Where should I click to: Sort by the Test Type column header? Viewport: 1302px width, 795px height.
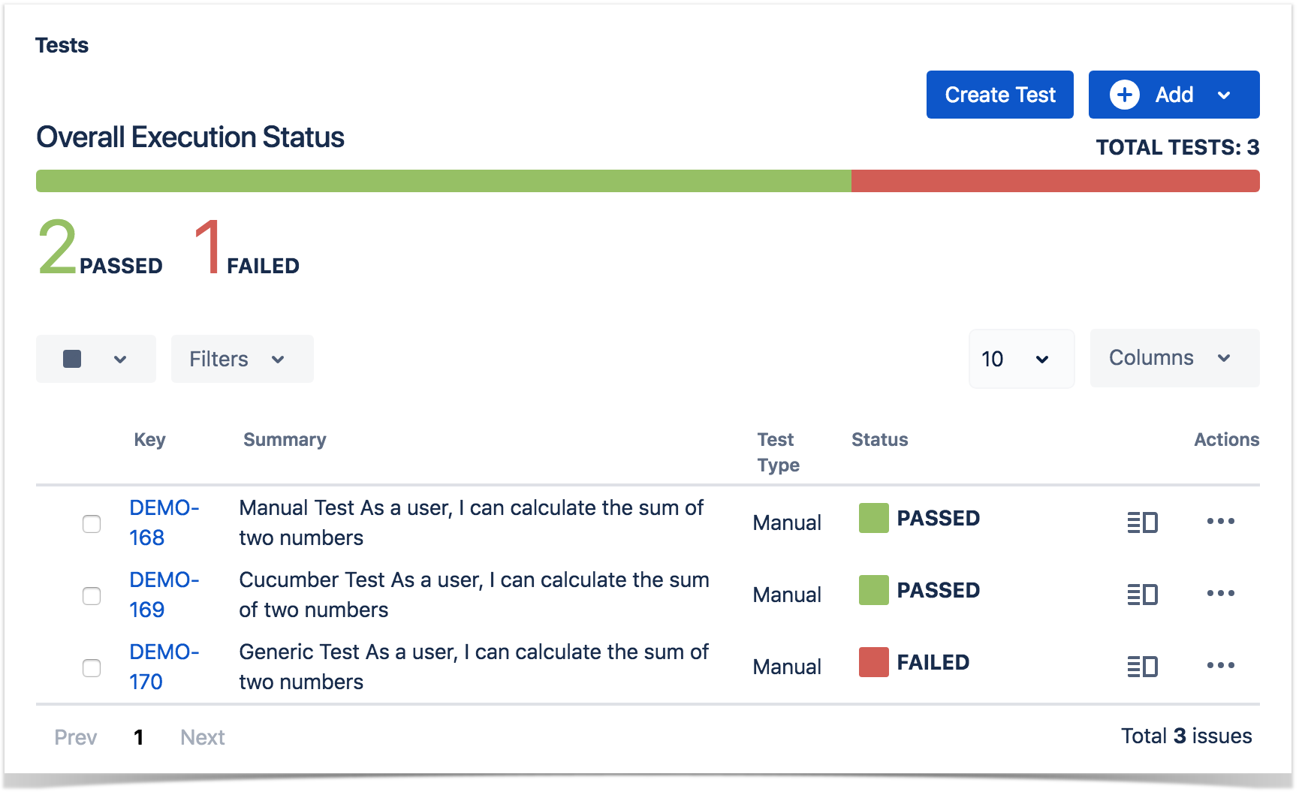click(778, 452)
